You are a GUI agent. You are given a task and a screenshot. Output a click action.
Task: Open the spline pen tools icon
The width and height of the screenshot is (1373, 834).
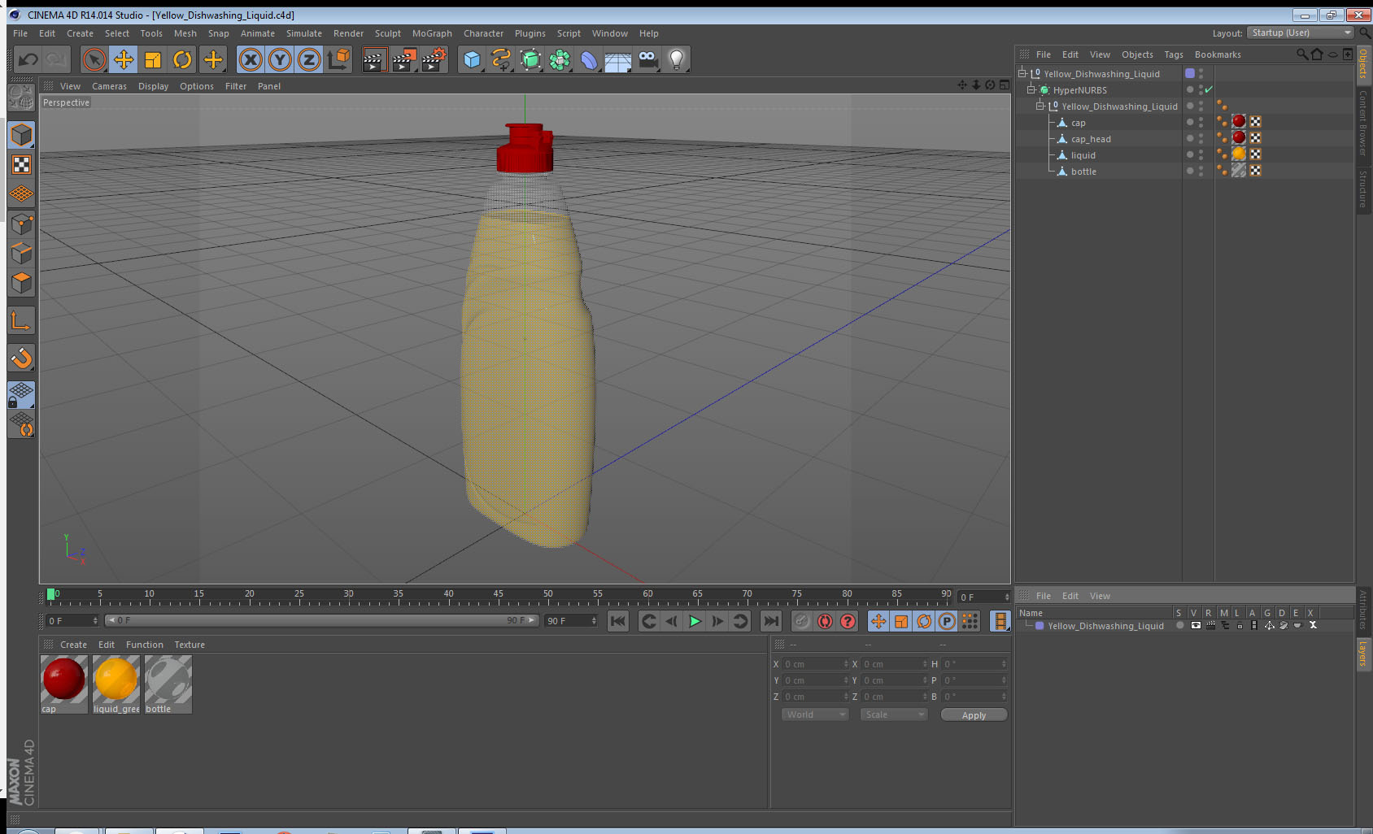[x=501, y=59]
